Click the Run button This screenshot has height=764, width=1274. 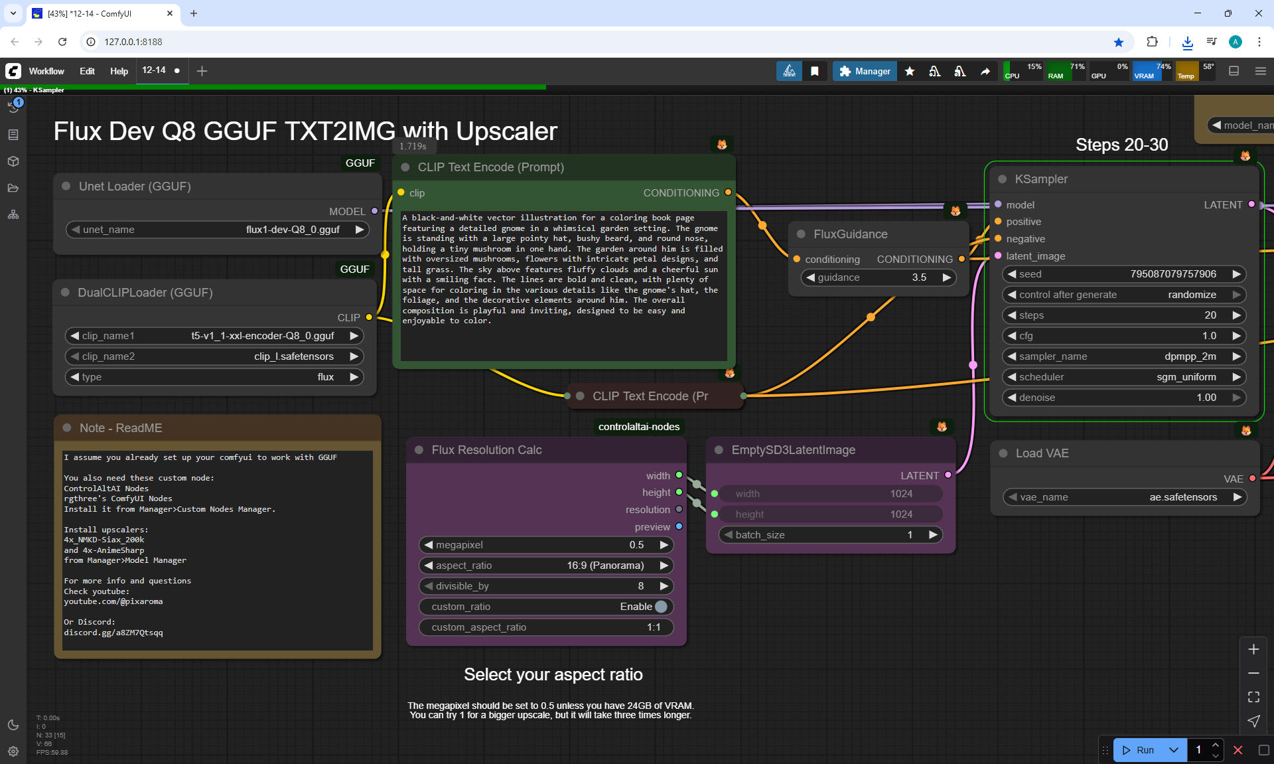click(1140, 750)
